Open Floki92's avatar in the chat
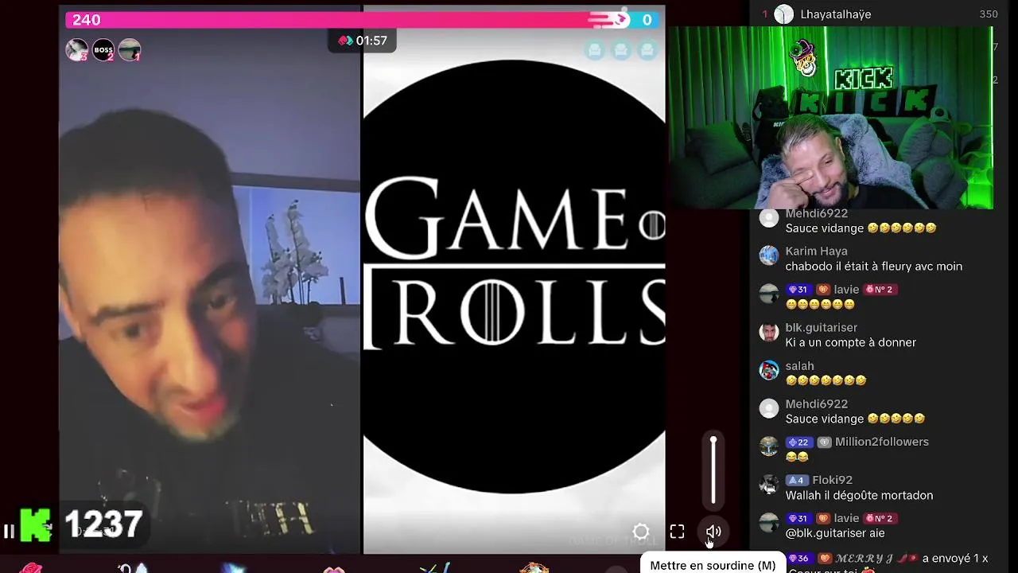The image size is (1018, 573). pos(769,485)
